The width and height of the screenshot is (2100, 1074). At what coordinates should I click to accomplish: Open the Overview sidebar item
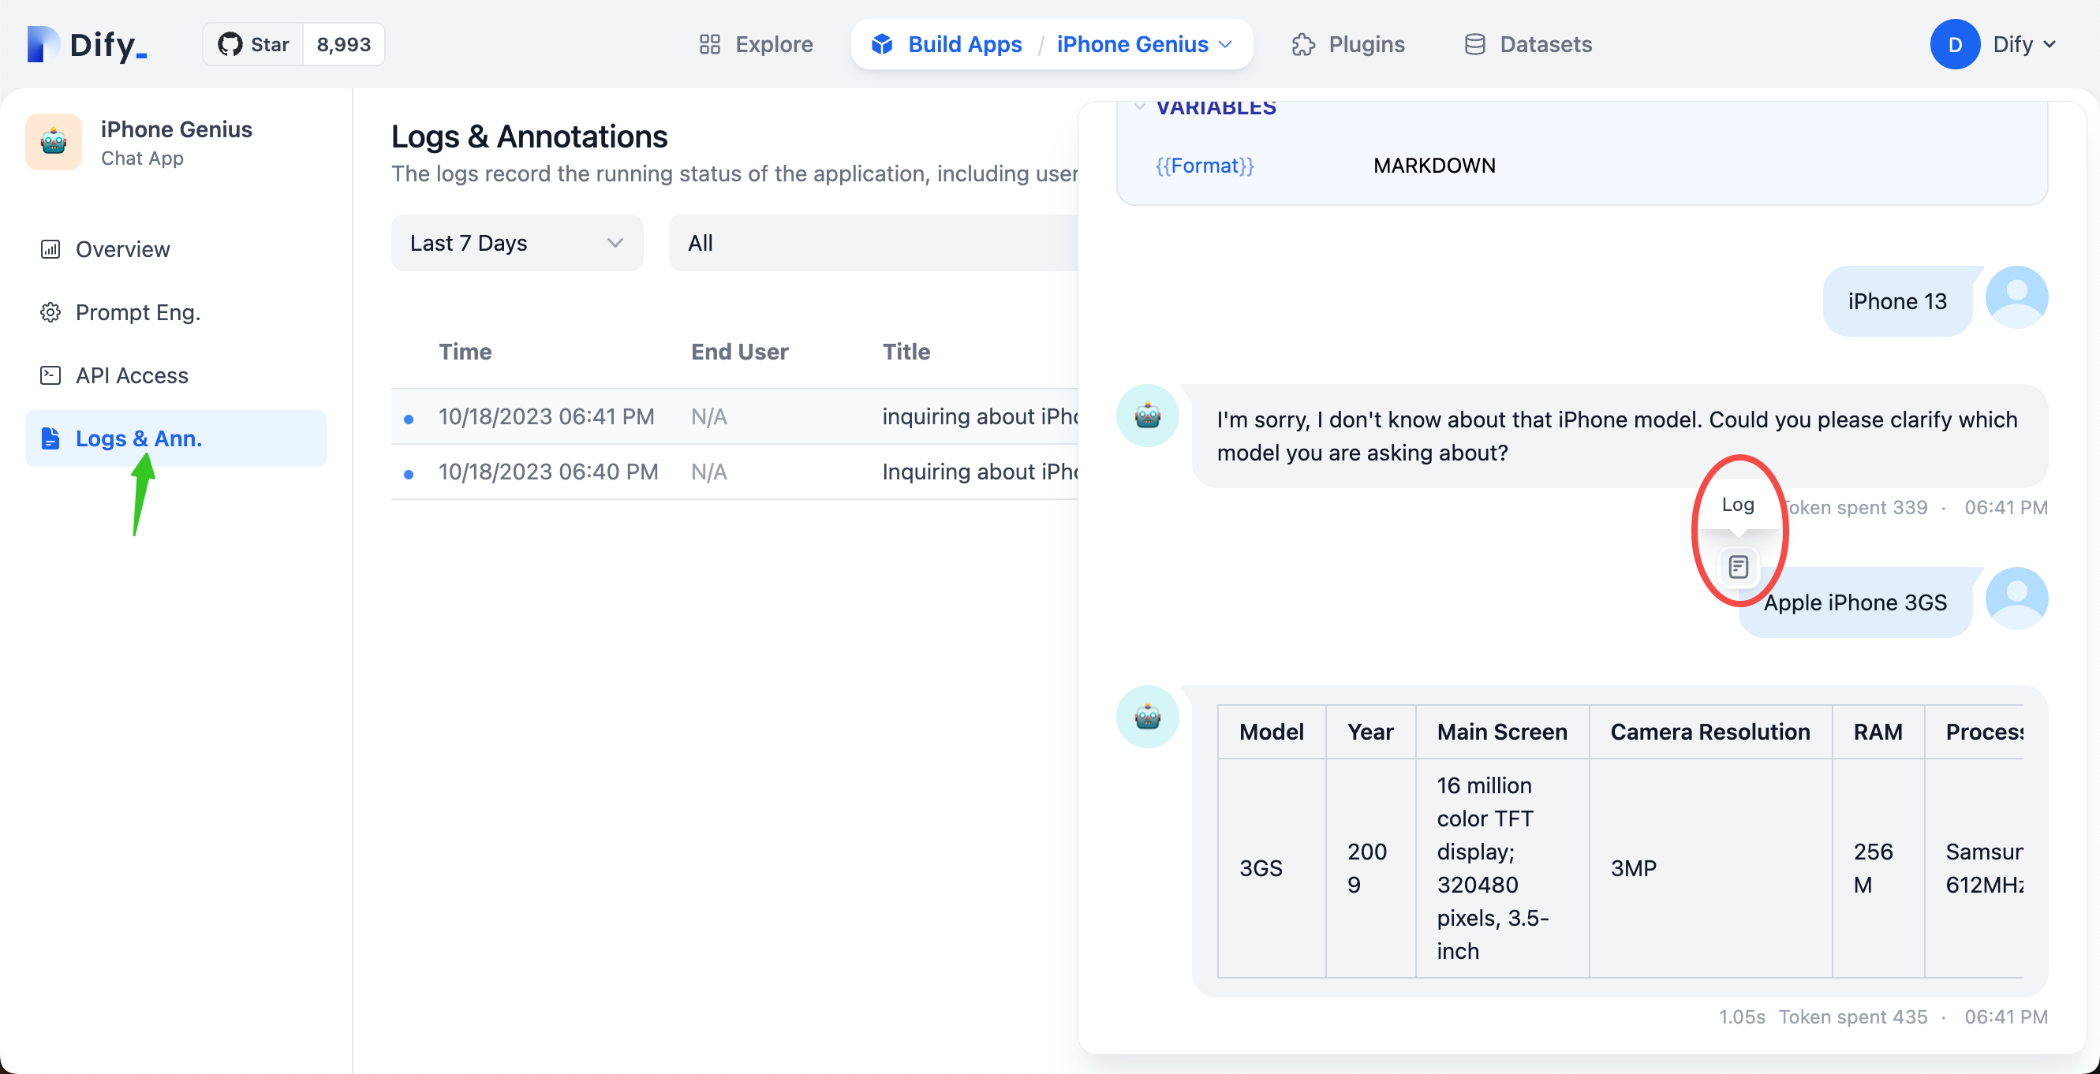click(x=122, y=249)
